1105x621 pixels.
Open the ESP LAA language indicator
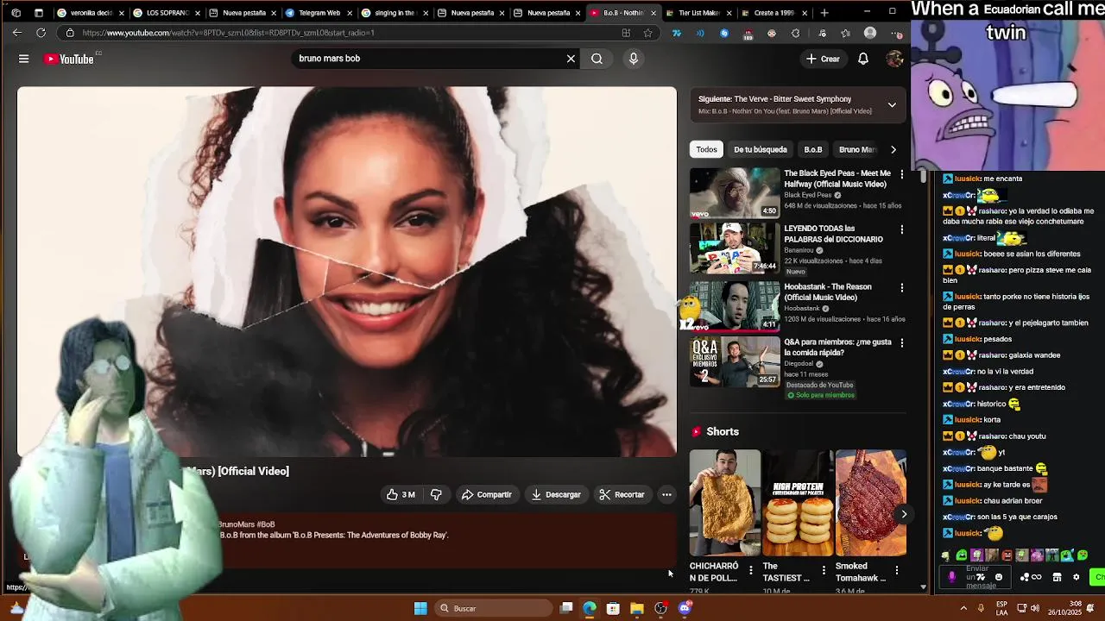click(x=1002, y=608)
